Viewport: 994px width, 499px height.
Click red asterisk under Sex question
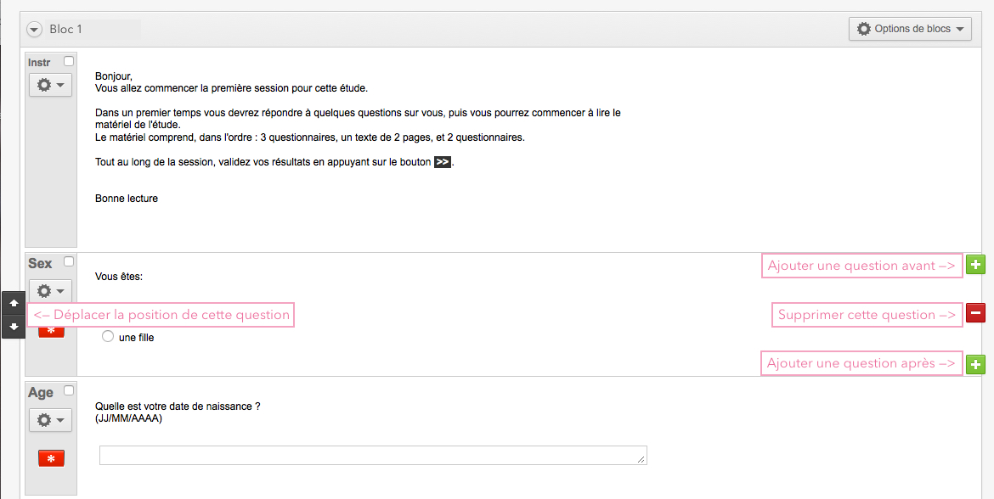pyautogui.click(x=51, y=332)
